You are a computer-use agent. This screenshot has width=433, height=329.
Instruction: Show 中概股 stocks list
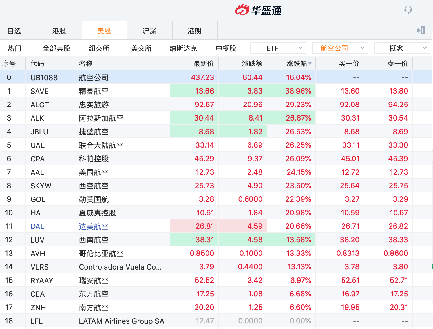tap(226, 48)
